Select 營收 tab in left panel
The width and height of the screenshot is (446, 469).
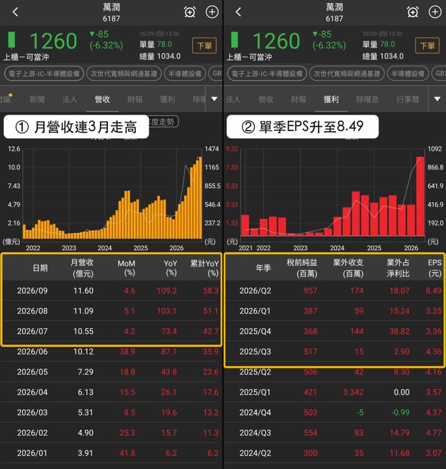(x=102, y=99)
